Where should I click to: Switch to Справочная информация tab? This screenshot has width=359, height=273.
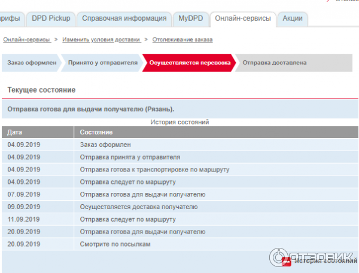pyautogui.click(x=123, y=19)
